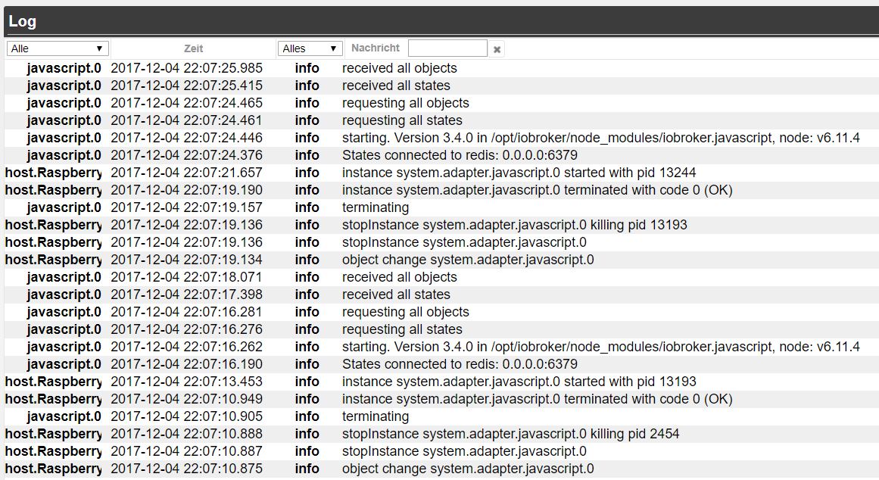
Task: Clear the Nachricht filter with the x icon
Action: (x=497, y=49)
